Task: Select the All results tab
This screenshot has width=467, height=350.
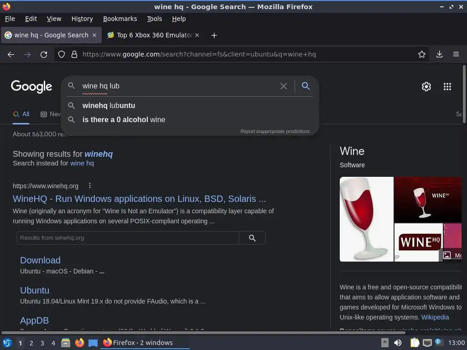Action: (21, 114)
